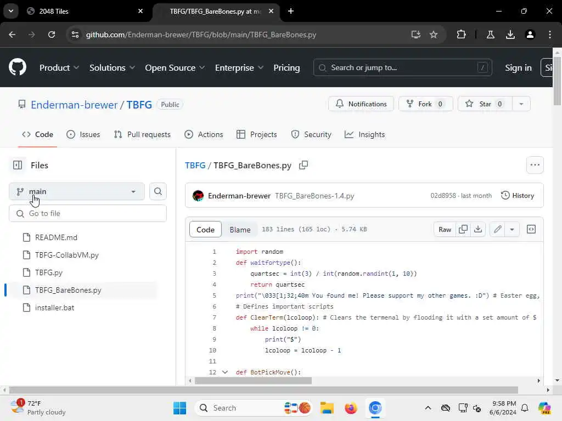Open the tab search dropdown in Chrome
The height and width of the screenshot is (421, 562).
pyautogui.click(x=11, y=11)
